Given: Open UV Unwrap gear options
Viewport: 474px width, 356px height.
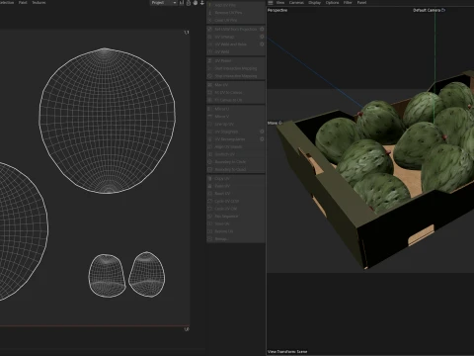Looking at the screenshot, I should 262,37.
